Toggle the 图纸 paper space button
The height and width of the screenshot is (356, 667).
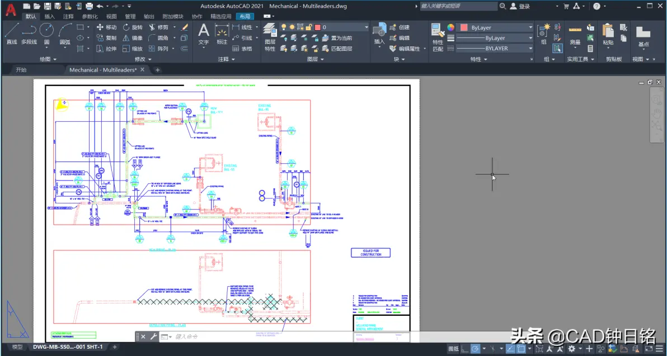[x=453, y=349]
